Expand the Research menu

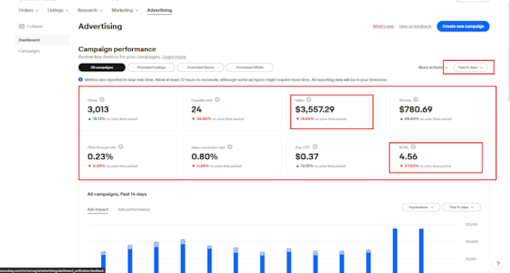[90, 10]
